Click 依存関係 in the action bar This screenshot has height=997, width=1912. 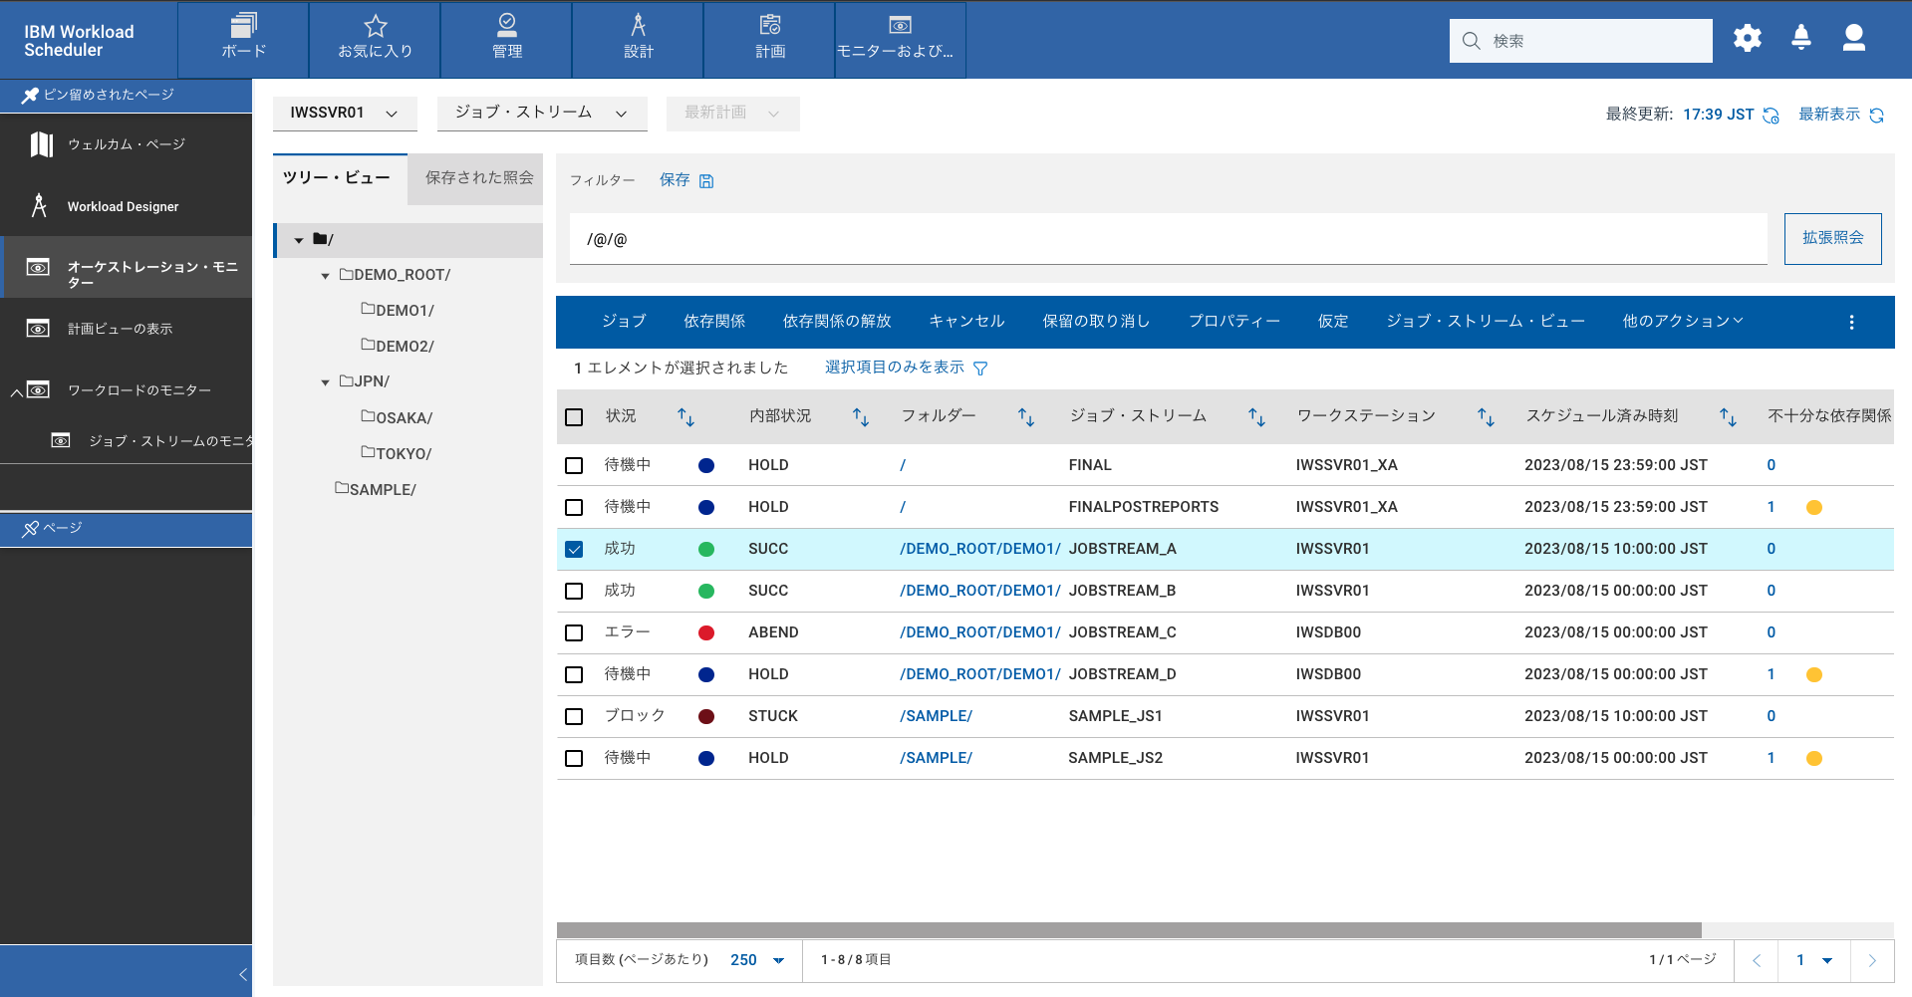(x=714, y=321)
